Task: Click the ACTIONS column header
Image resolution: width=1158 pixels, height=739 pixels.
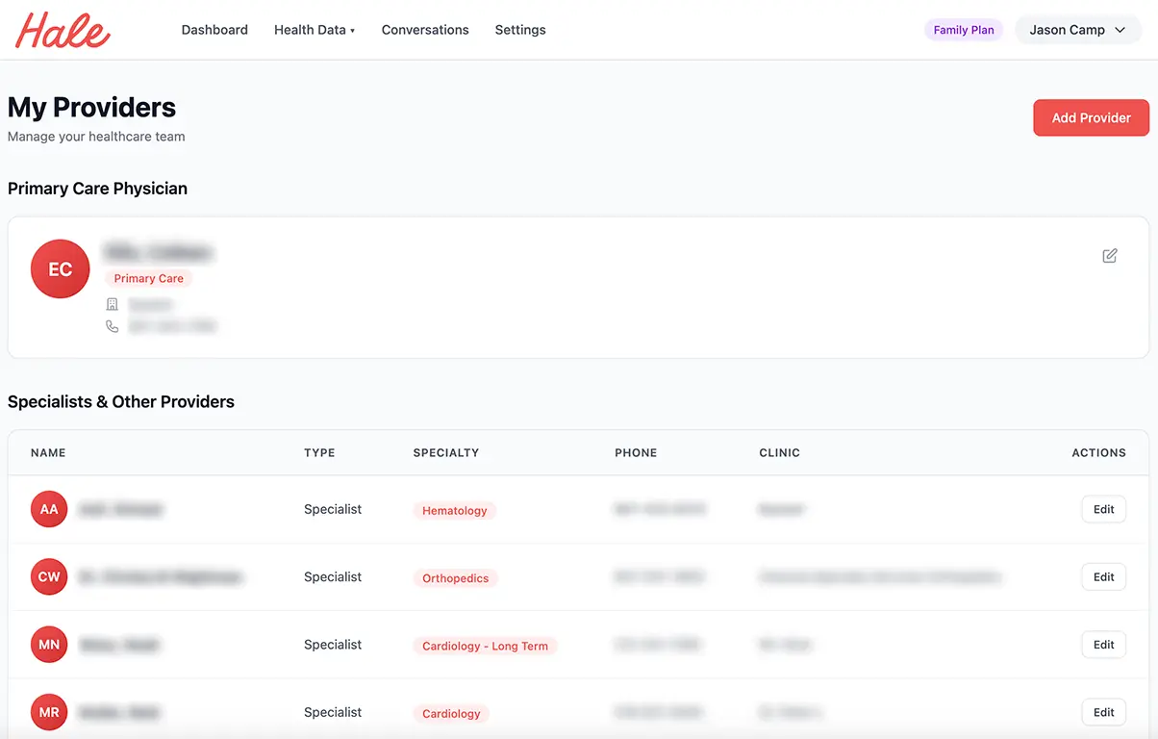Action: tap(1099, 452)
